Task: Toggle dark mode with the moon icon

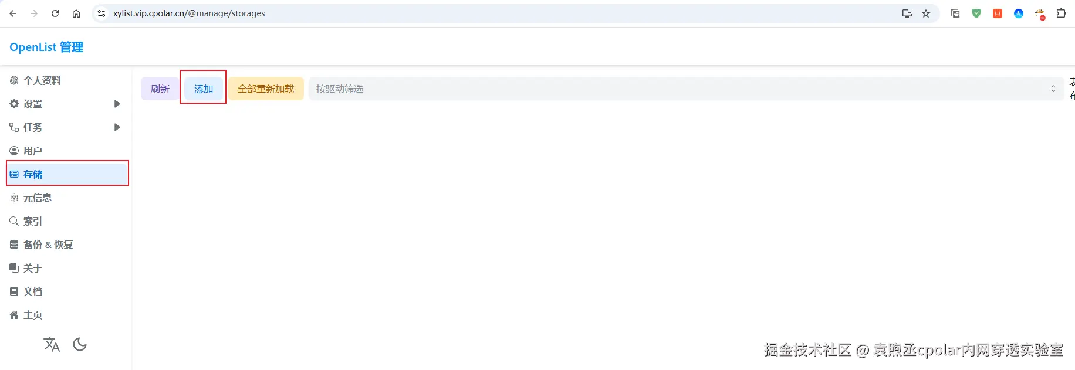Action: click(80, 344)
